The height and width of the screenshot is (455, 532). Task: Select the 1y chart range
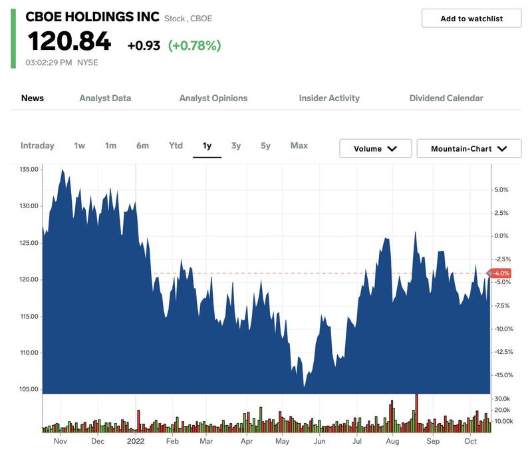point(207,146)
